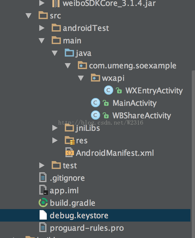195x238 pixels.
Task: Click the project tree vertical scrollbar
Action: click(193, 154)
